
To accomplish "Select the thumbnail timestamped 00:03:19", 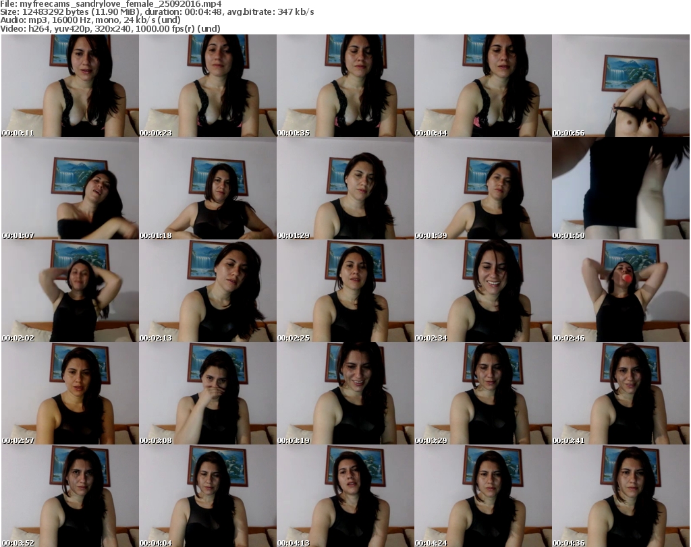I will (x=345, y=394).
